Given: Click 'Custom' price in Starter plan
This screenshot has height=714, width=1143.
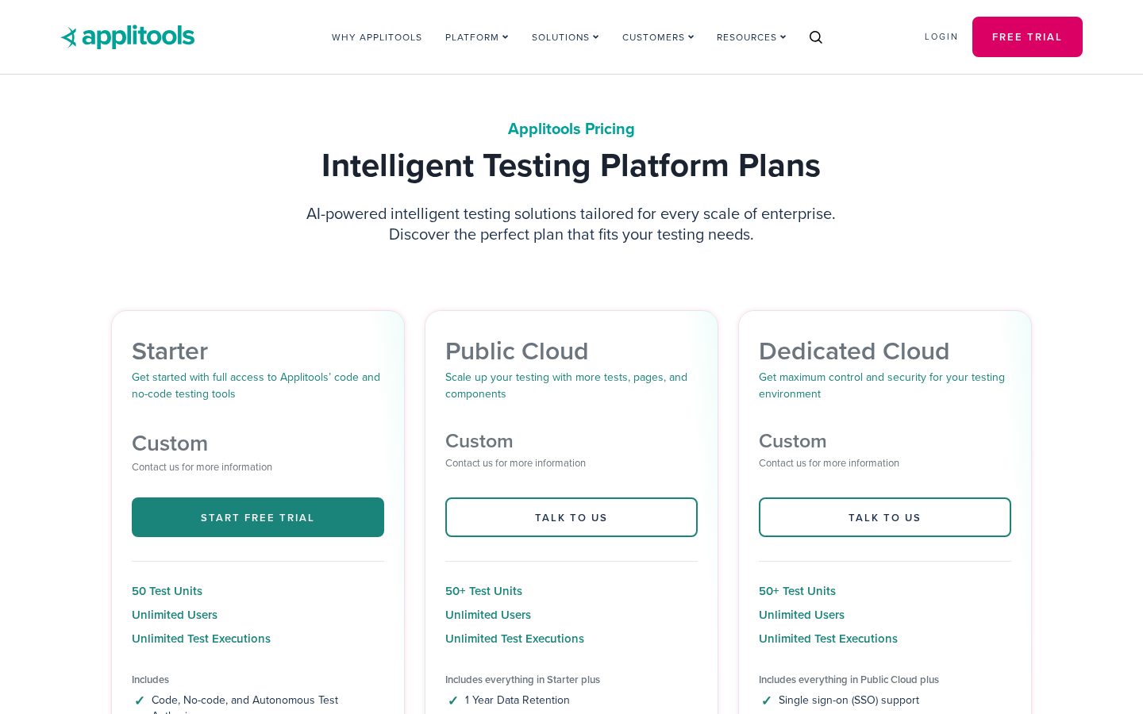Looking at the screenshot, I should [170, 443].
